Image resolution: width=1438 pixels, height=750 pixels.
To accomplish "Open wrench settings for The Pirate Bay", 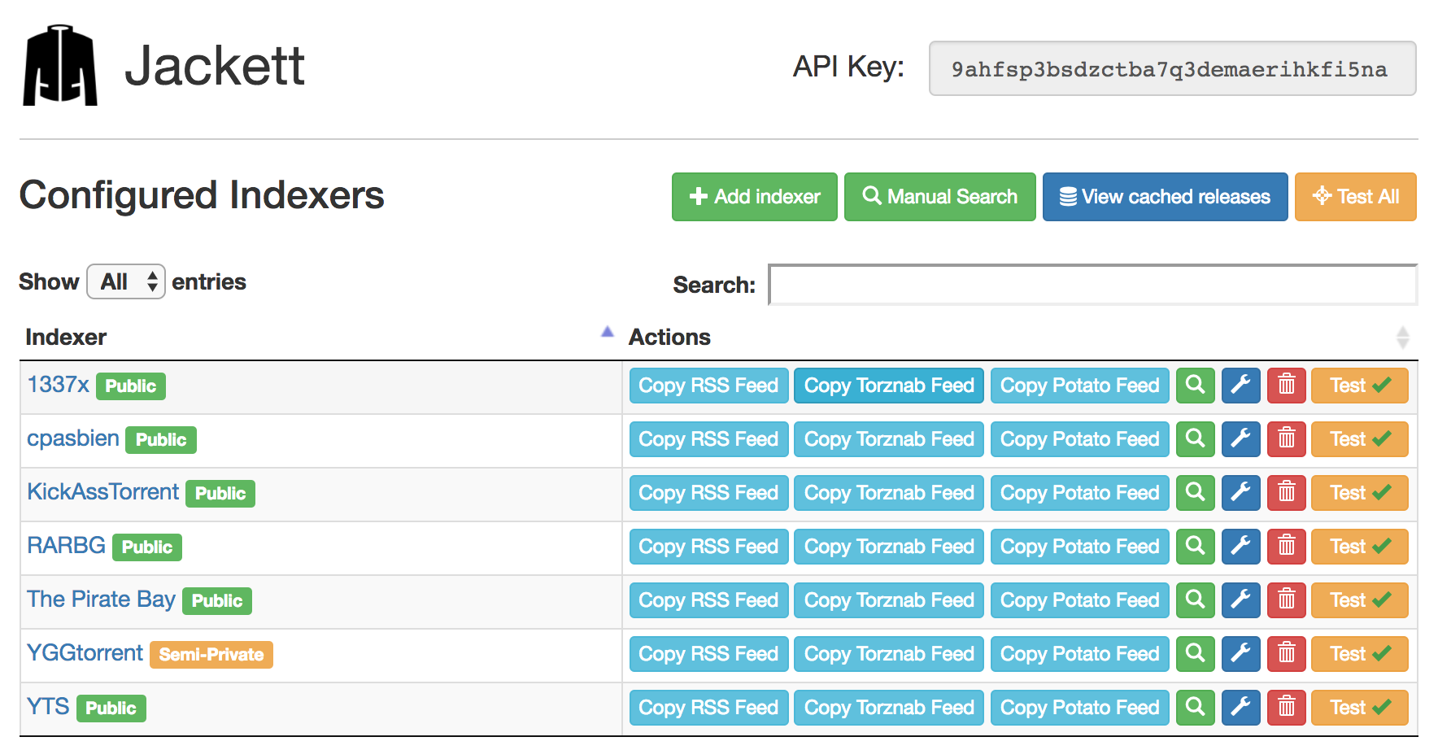I will tap(1240, 600).
